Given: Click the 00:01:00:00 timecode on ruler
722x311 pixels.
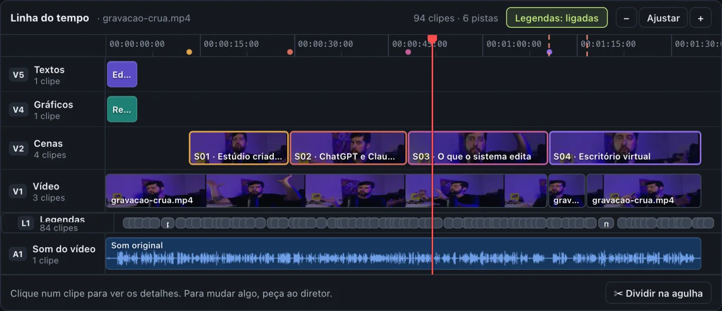Looking at the screenshot, I should coord(514,44).
